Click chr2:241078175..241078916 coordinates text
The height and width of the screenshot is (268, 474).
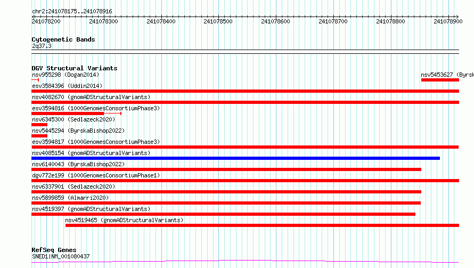72,11
